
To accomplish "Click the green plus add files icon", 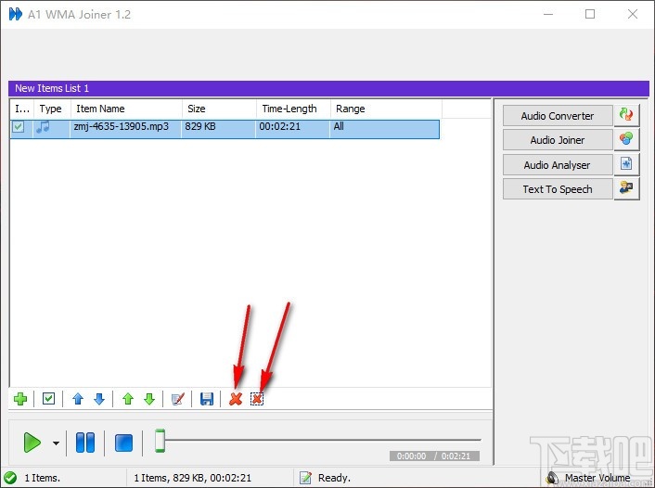I will point(20,399).
